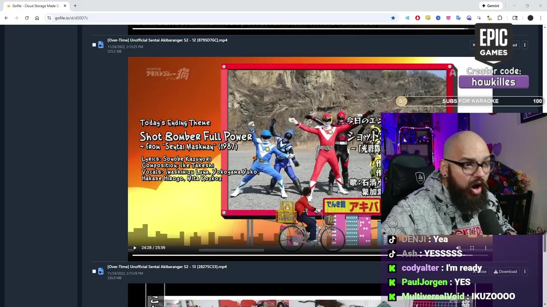Click the red stop-hand ad blocker extension
The image size is (547, 307).
point(418,18)
